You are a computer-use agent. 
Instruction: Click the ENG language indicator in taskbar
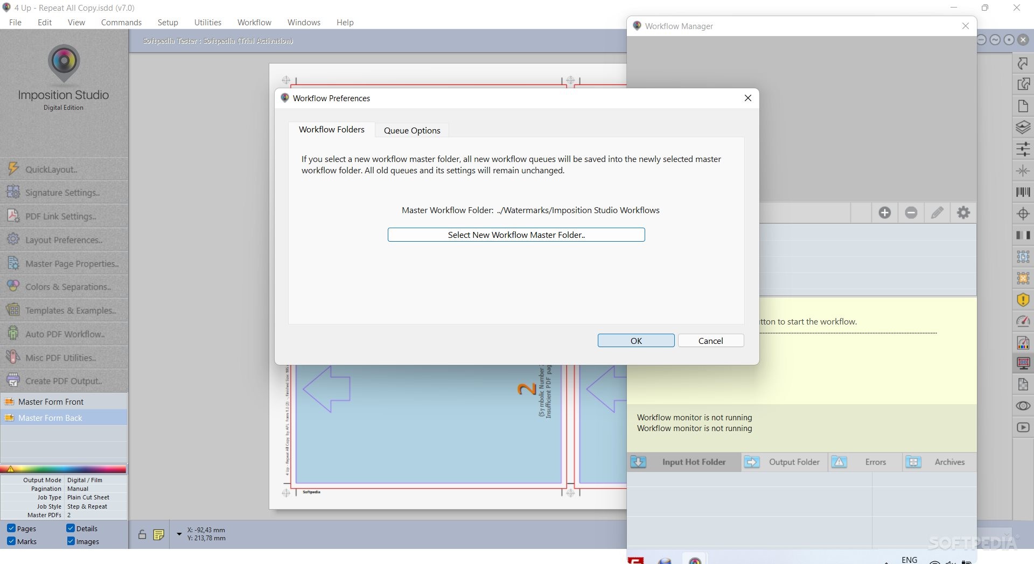pyautogui.click(x=909, y=560)
